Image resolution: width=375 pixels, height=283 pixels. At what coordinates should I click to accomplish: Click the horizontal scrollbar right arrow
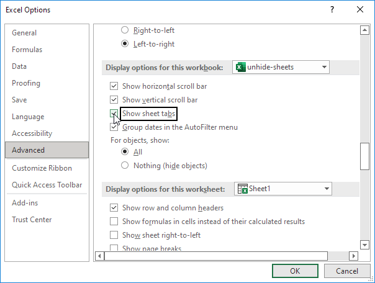[x=354, y=255]
